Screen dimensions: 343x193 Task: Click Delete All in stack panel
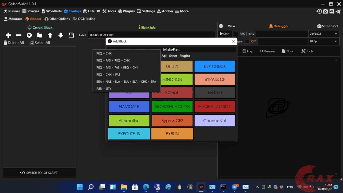point(13,43)
